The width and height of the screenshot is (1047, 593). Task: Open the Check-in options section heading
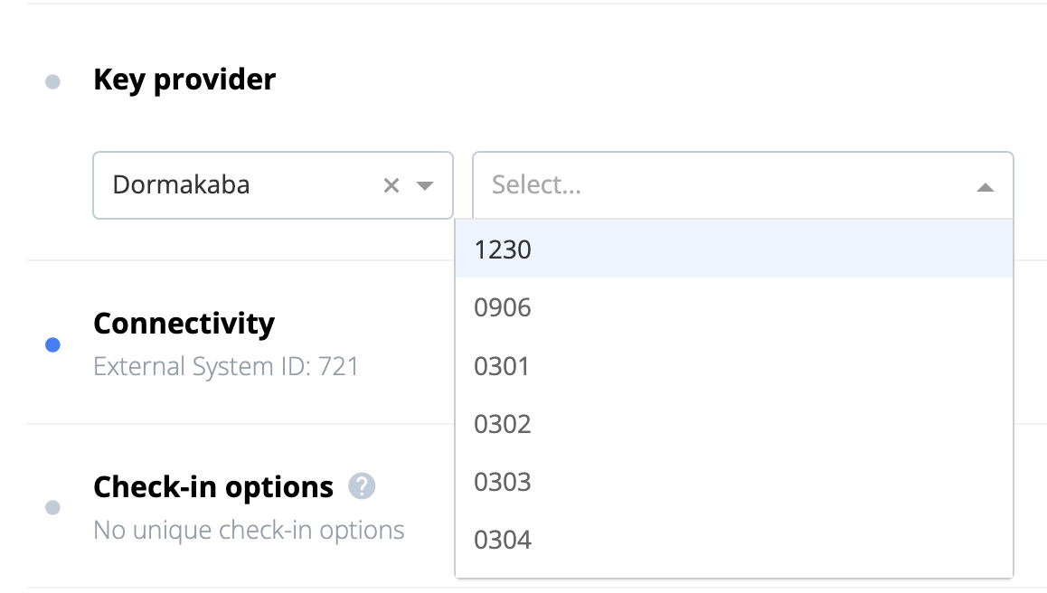coord(213,486)
